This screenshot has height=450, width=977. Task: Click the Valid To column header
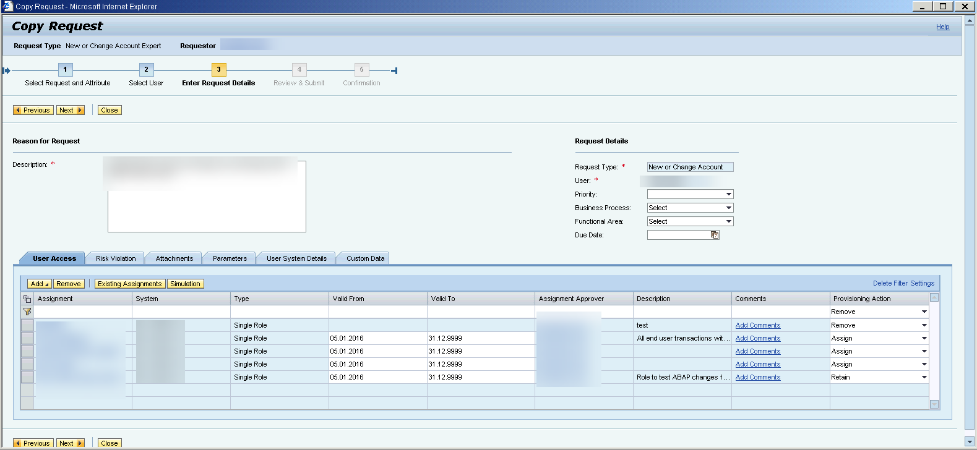pos(481,299)
